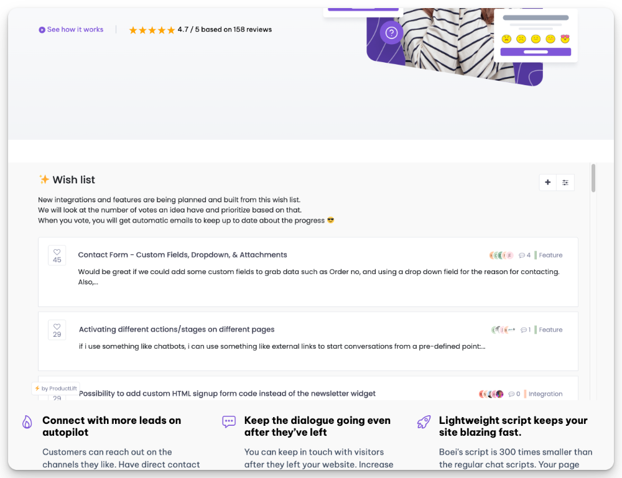Image resolution: width=622 pixels, height=478 pixels.
Task: Click the question mark circle icon
Action: (391, 33)
